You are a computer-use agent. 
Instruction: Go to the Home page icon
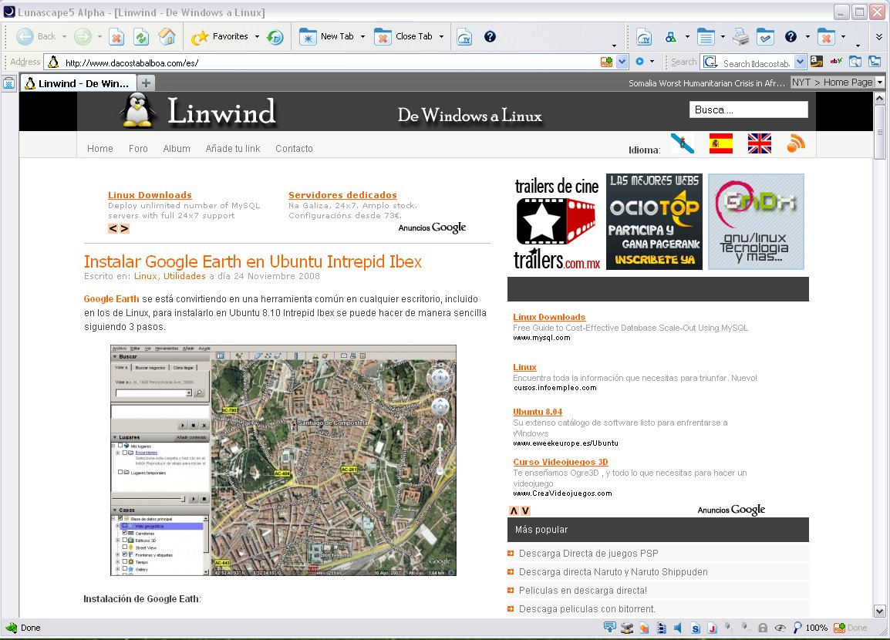167,37
